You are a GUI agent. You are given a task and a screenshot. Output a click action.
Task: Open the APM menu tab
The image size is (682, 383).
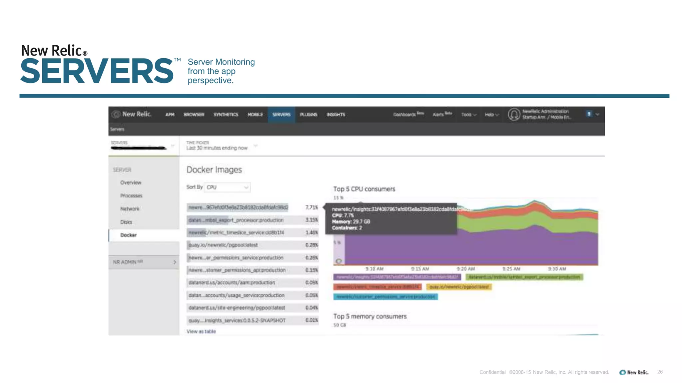tap(170, 115)
